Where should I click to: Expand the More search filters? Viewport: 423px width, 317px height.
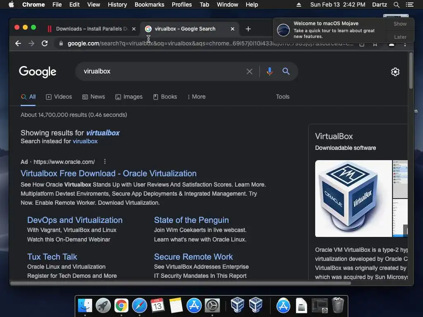pyautogui.click(x=196, y=97)
